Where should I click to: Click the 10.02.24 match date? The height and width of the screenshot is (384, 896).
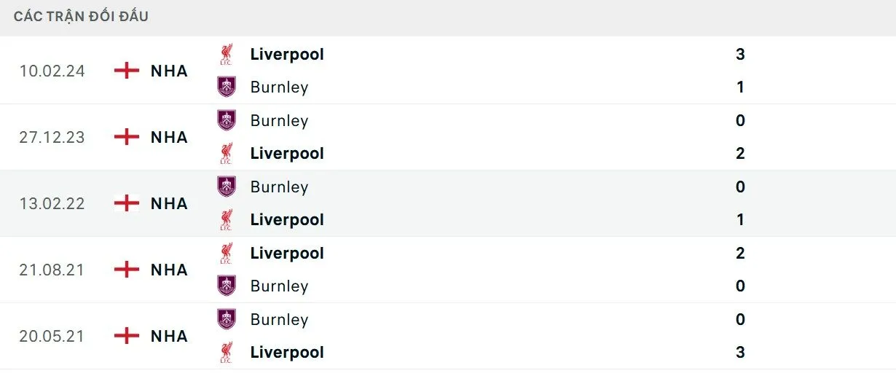52,71
